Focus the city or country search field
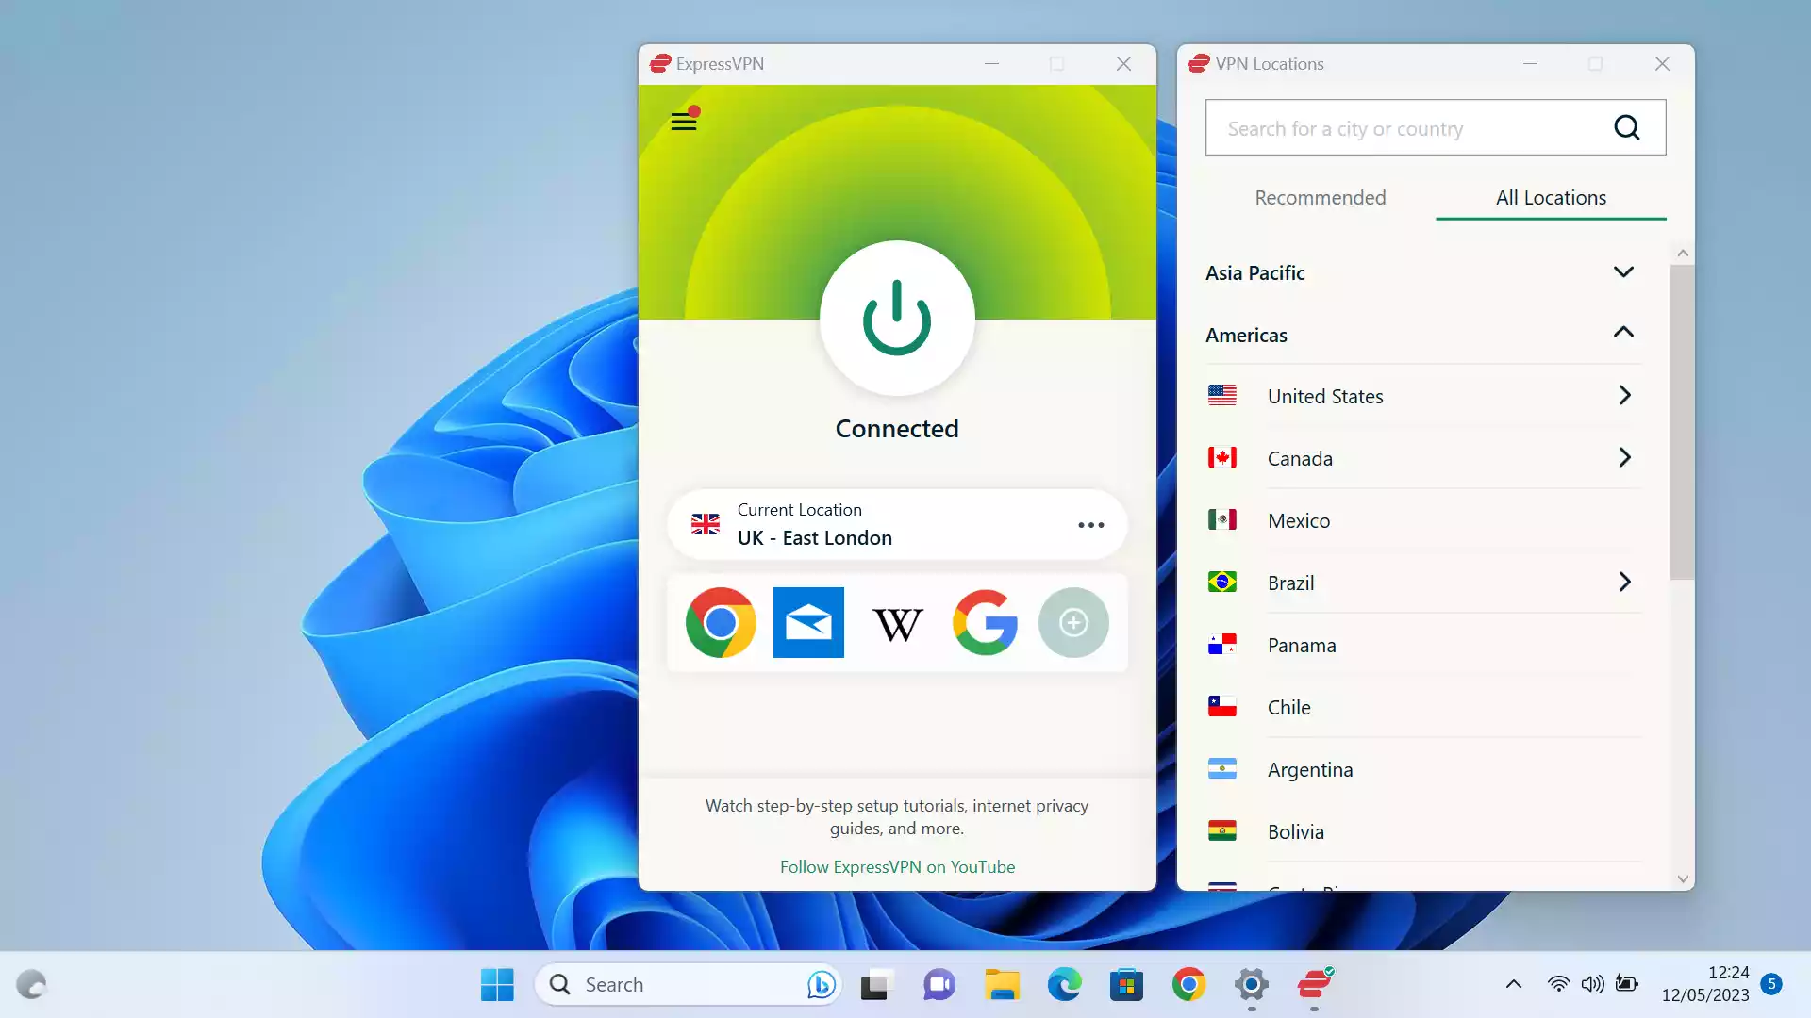 coord(1436,127)
